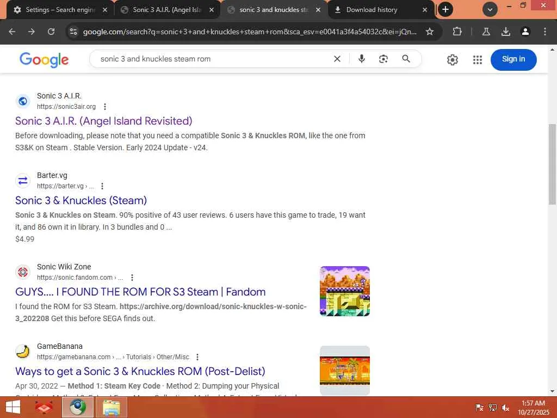The width and height of the screenshot is (557, 418).
Task: Click the muted volume tray icon
Action: tap(505, 408)
